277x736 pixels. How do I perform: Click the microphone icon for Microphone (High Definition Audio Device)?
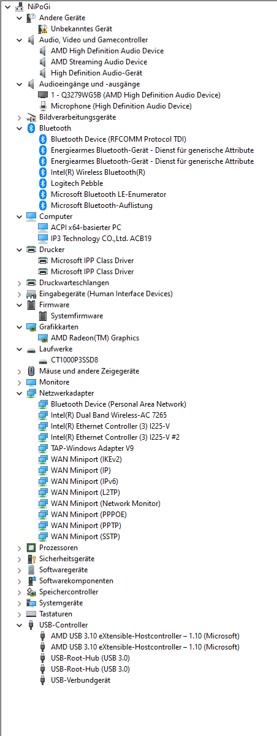coord(43,106)
